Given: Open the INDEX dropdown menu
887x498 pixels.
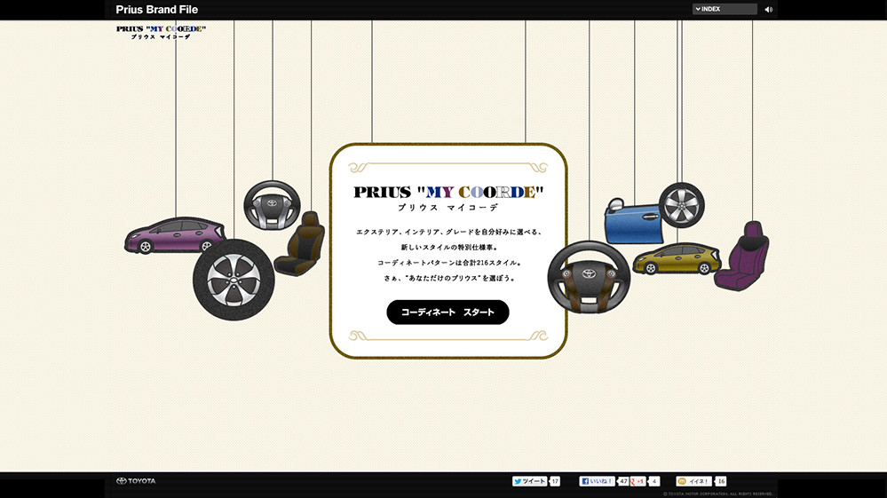Looking at the screenshot, I should [x=725, y=9].
